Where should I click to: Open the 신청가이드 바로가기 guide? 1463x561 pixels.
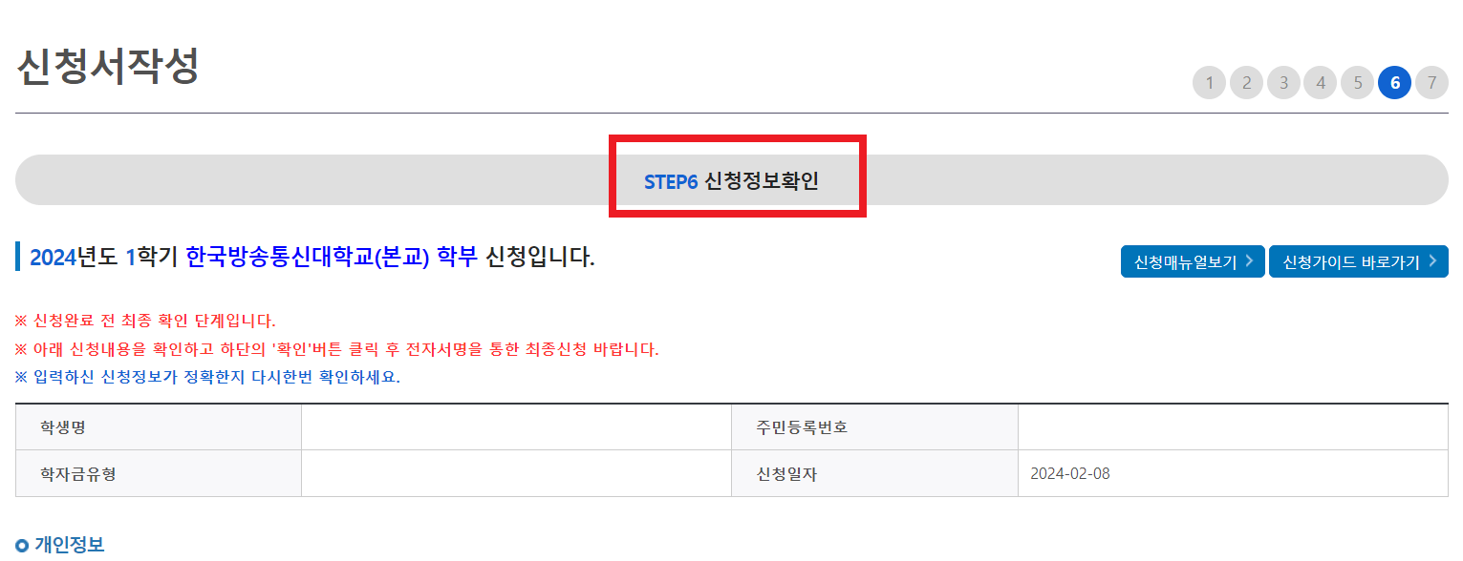point(1358,260)
